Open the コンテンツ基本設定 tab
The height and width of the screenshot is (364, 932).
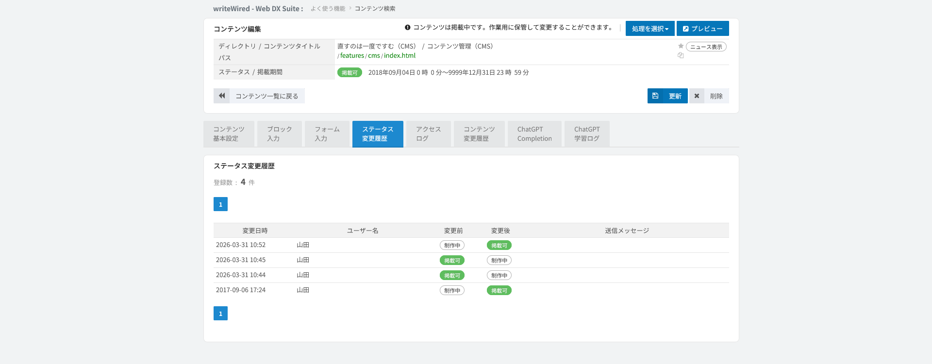[x=229, y=133]
